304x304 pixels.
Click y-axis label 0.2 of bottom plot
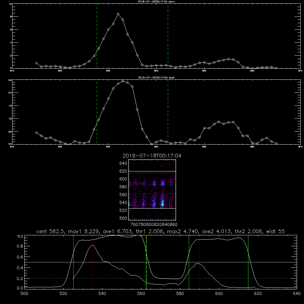[20, 278]
